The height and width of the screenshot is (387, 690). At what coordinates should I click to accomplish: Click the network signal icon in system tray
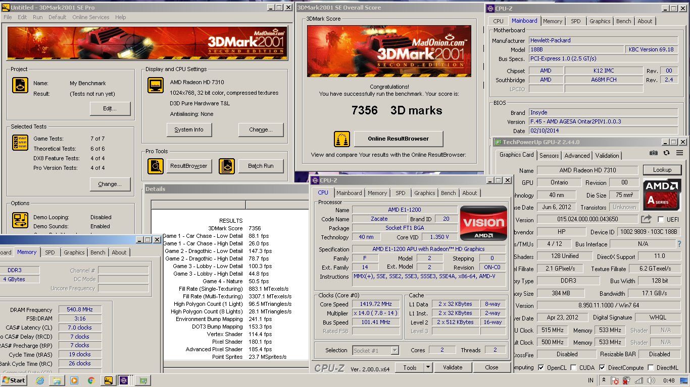click(639, 380)
